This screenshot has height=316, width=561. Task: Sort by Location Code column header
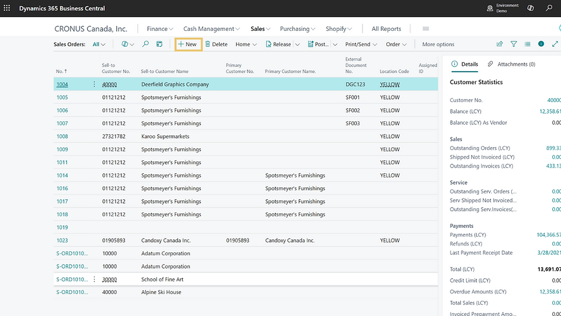point(394,71)
